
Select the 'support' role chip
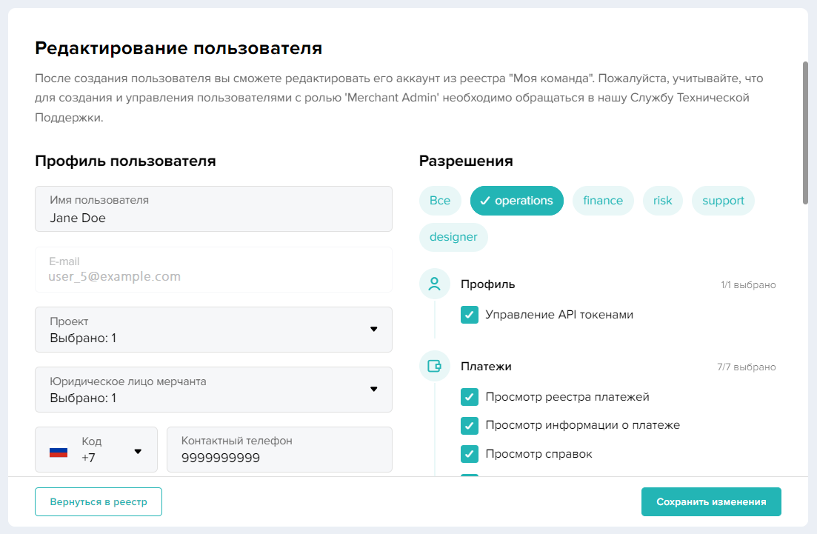click(723, 201)
